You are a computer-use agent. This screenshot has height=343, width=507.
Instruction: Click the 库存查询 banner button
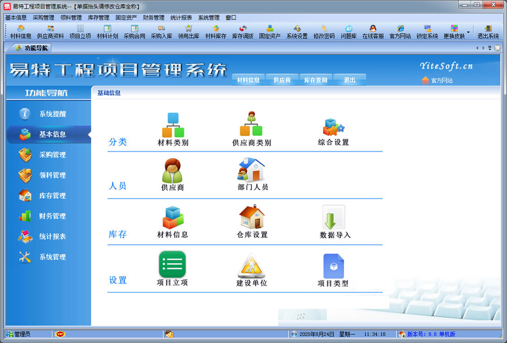315,80
